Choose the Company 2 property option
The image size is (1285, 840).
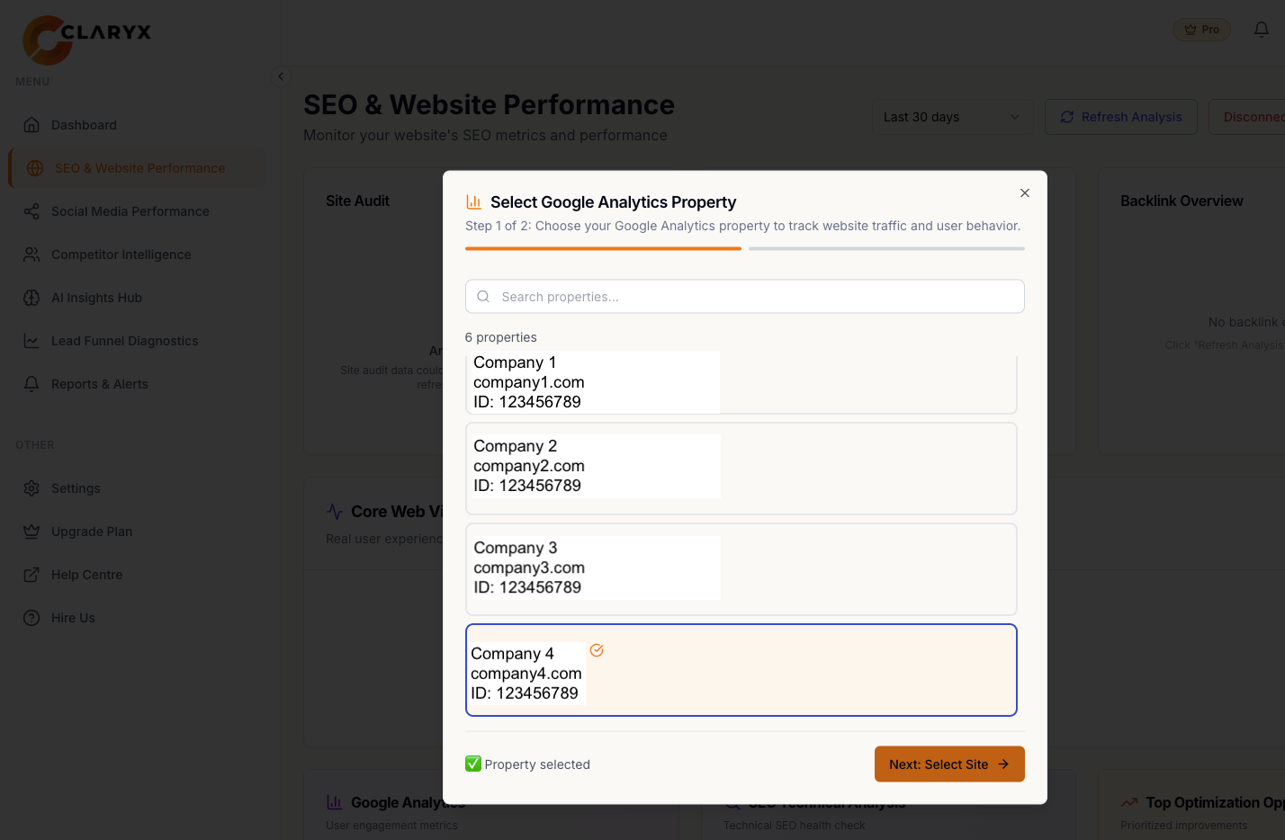click(741, 469)
